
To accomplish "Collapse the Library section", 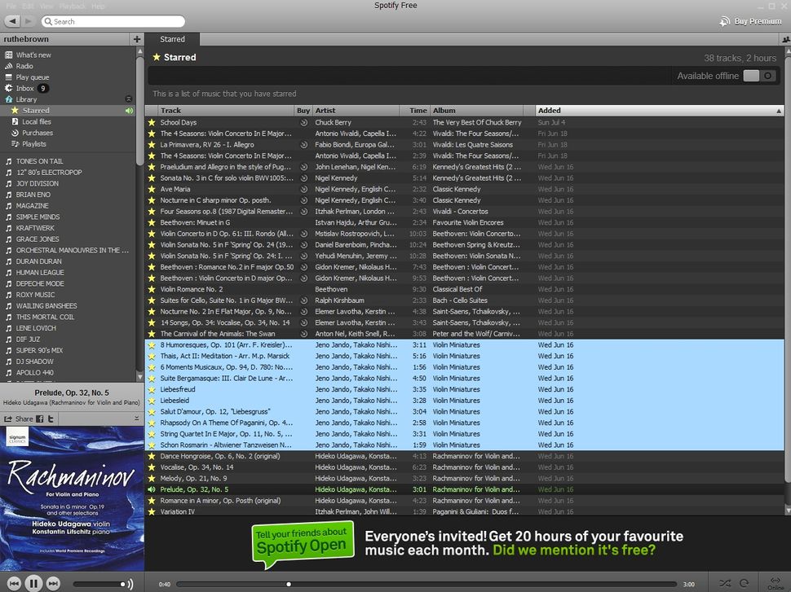I will pos(129,99).
